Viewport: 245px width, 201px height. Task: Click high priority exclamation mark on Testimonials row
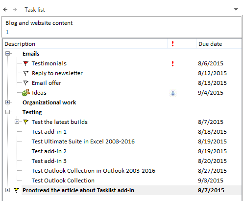coord(172,63)
